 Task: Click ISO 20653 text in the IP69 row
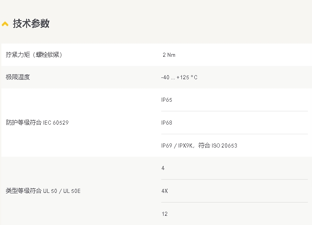(224, 146)
